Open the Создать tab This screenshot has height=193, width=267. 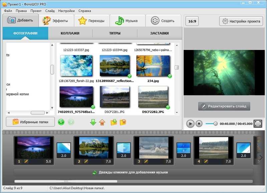(163, 21)
